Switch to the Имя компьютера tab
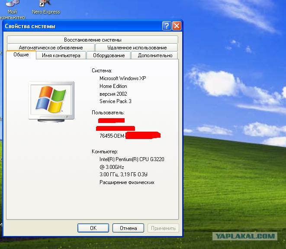The height and width of the screenshot is (249, 286). [x=61, y=55]
